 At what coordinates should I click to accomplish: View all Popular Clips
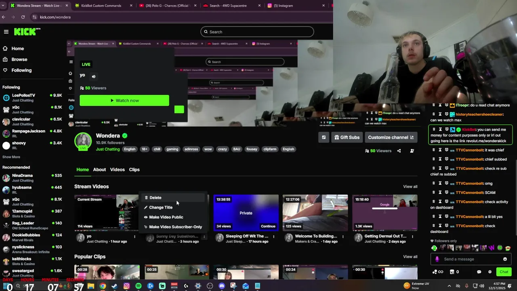coord(410,257)
